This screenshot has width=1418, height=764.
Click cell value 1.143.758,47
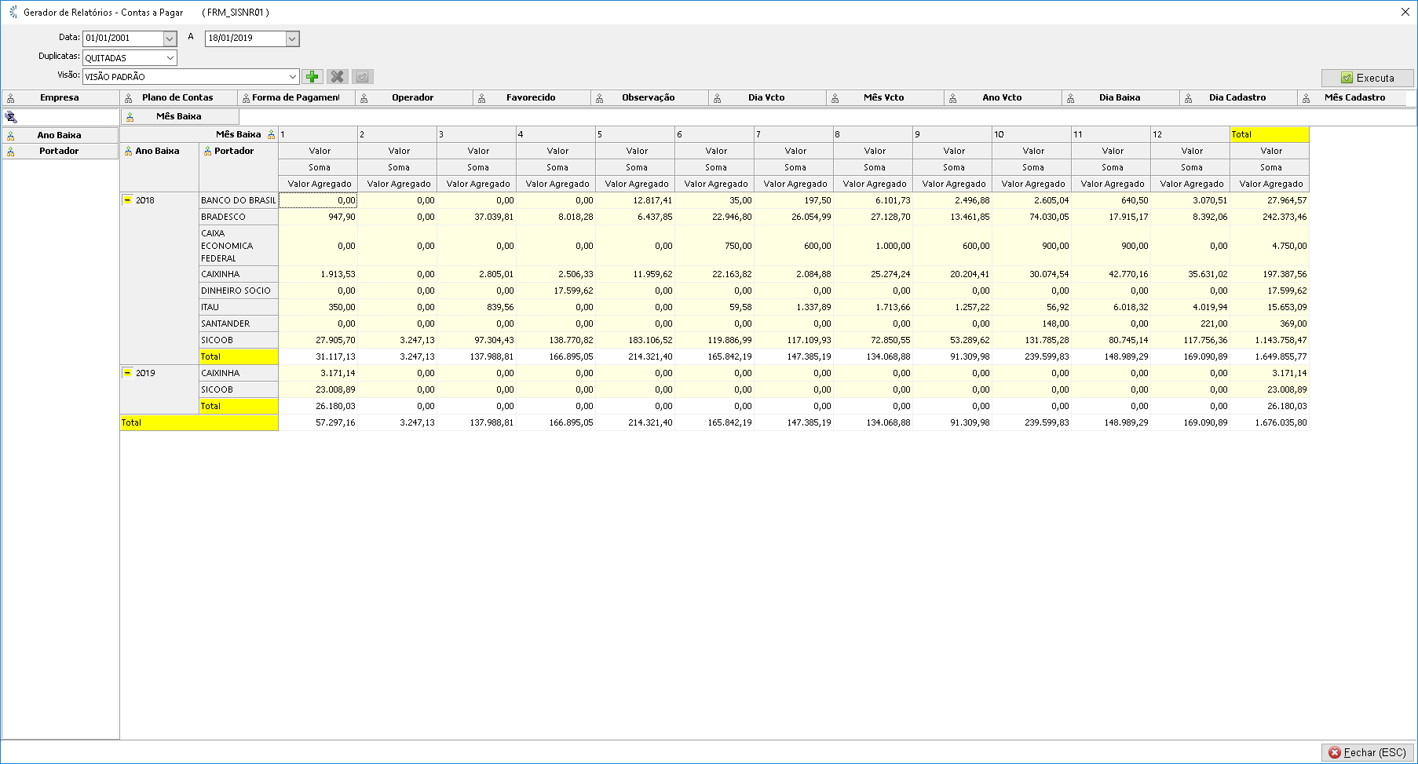tap(1270, 340)
